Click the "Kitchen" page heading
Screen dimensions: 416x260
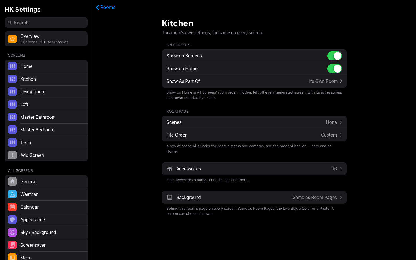pos(178,23)
